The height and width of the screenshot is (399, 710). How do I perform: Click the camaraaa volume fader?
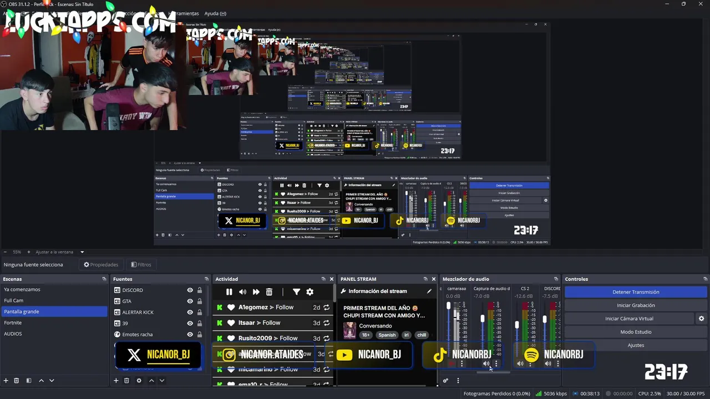point(449,306)
